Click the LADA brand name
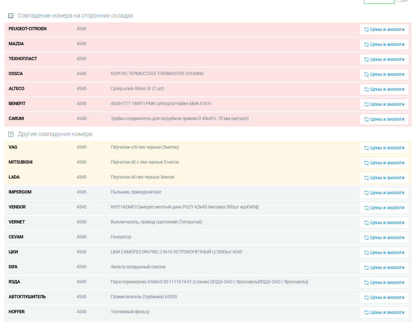This screenshot has height=322, width=417. 14,177
